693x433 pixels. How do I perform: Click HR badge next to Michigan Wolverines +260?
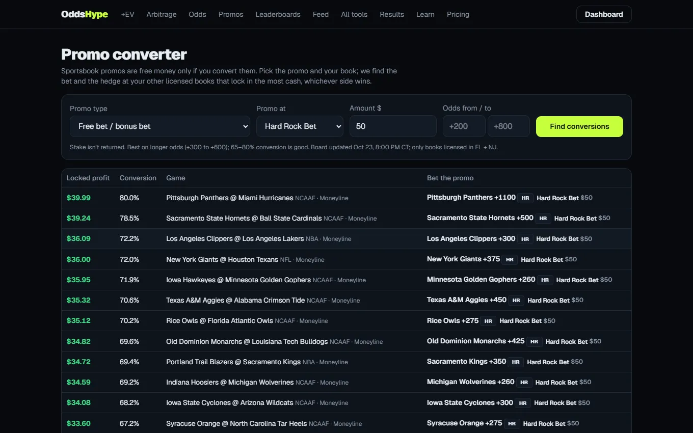point(524,382)
